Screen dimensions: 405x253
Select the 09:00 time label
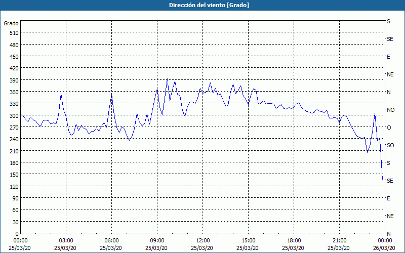point(157,241)
